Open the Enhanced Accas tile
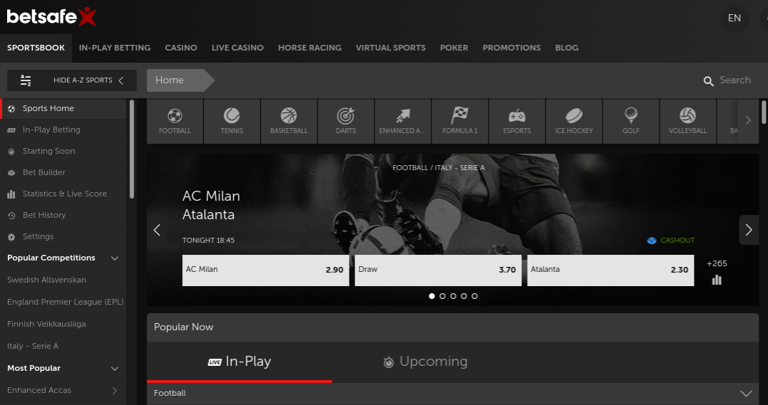 click(x=403, y=121)
